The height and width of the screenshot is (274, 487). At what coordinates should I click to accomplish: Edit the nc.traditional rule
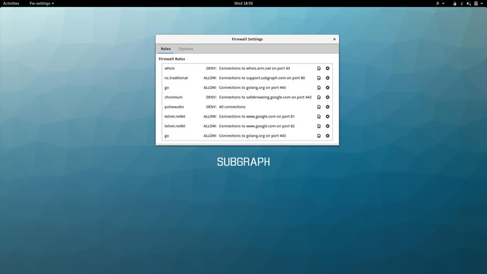[x=318, y=78]
